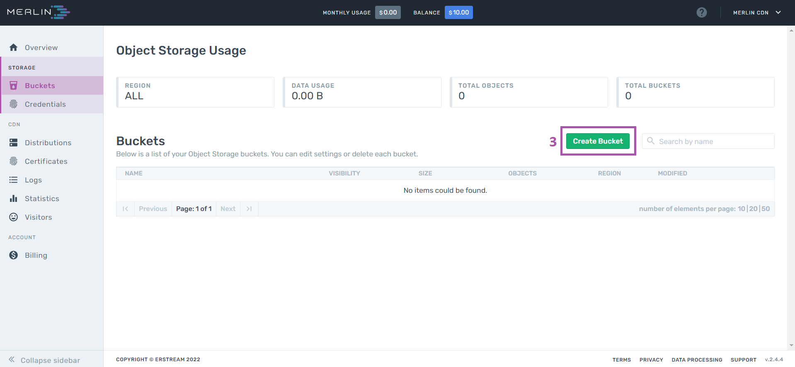This screenshot has height=367, width=795.
Task: Open the help question mark icon
Action: pos(701,12)
